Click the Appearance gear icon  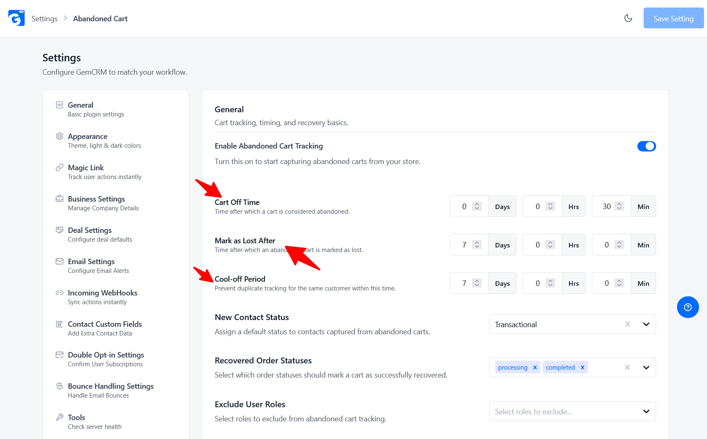[60, 136]
